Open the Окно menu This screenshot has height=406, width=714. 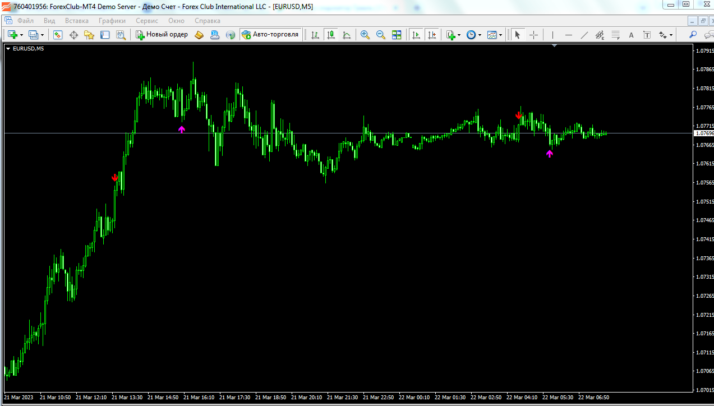(x=176, y=21)
